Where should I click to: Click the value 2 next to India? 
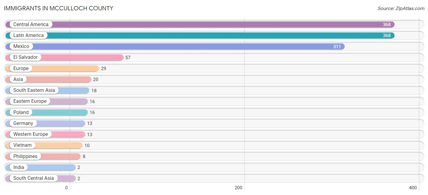tap(79, 167)
